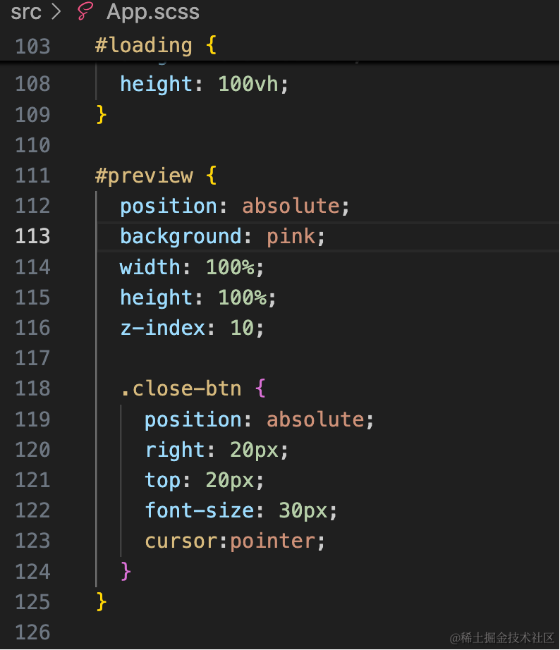Screen dimensions: 560x650
Task: Click line number 103 in sticky header
Action: point(32,46)
